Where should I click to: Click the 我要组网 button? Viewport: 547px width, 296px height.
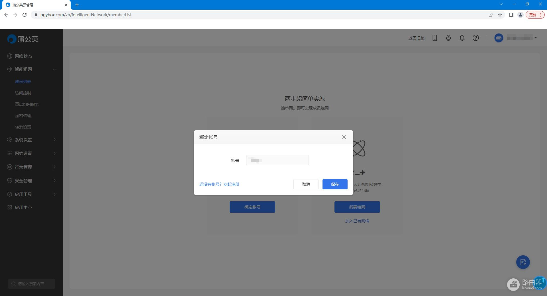[357, 207]
